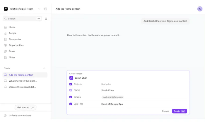Click the Search field in sidebar
The height and width of the screenshot is (123, 205).
click(x=22, y=18)
